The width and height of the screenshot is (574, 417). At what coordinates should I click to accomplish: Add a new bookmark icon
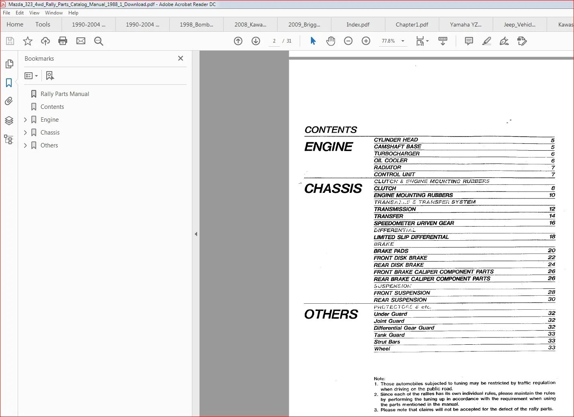(x=50, y=76)
